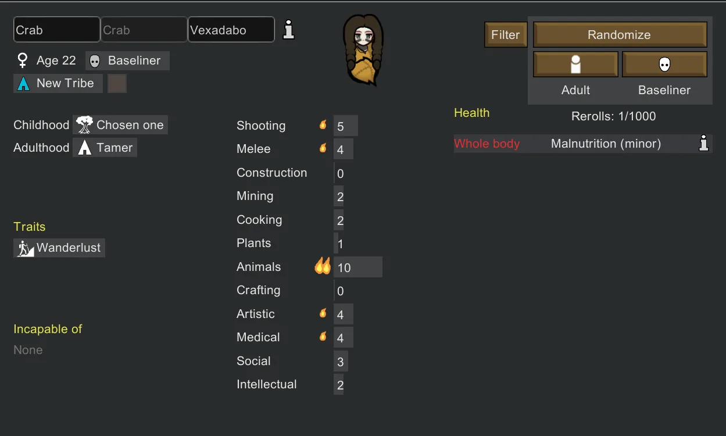Click the Malnutrition info icon

[x=703, y=144]
